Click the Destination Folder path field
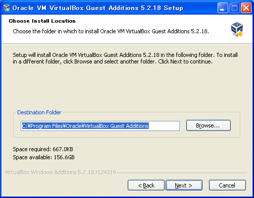The height and width of the screenshot is (198, 254). (100, 126)
